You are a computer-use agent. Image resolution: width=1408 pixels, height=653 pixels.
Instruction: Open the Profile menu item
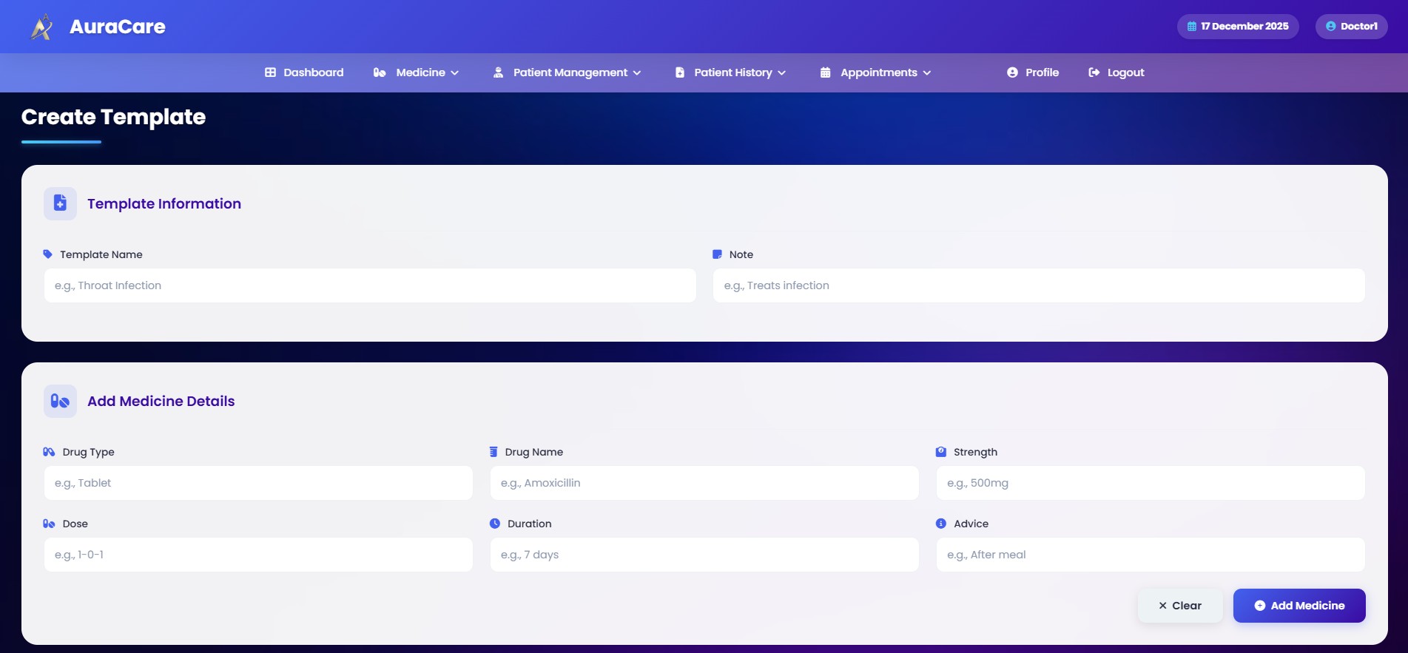tap(1042, 72)
